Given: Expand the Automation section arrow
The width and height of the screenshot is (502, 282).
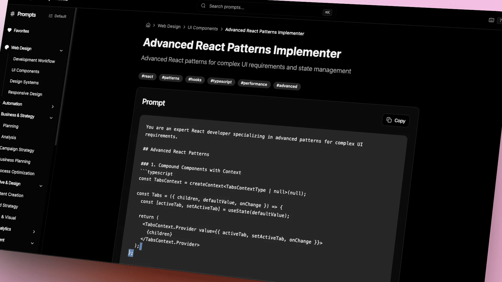Looking at the screenshot, I should click(x=53, y=107).
